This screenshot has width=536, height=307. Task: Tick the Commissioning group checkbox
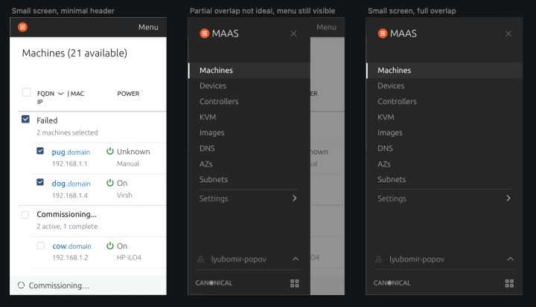[x=25, y=215]
